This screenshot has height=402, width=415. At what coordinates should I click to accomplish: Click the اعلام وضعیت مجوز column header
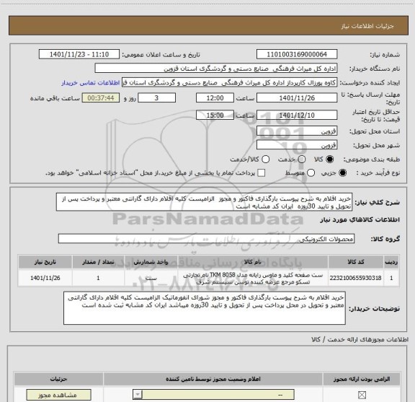[213, 379]
